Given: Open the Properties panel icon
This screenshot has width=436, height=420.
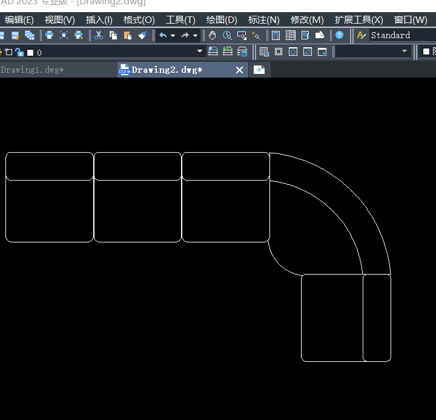Looking at the screenshot, I should 305,35.
